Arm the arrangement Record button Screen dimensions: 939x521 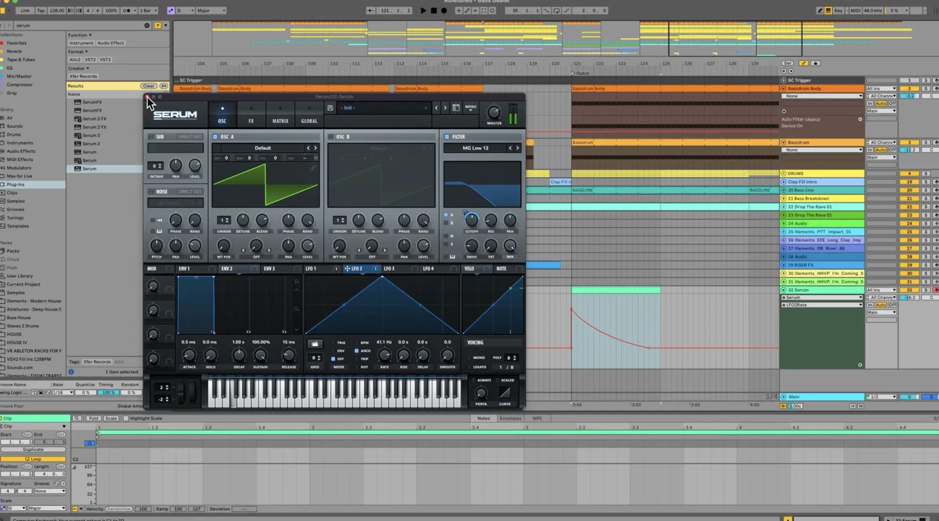tap(444, 10)
